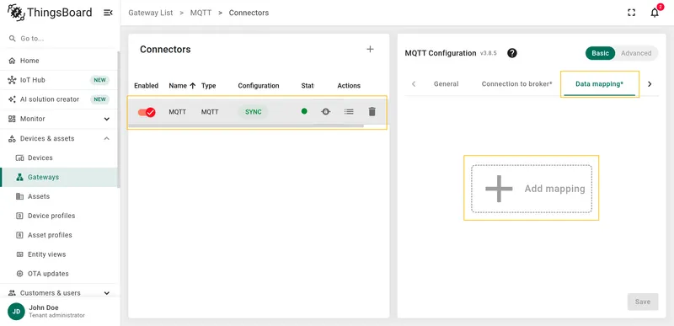Click the Type column header
This screenshot has height=326, width=674.
(x=208, y=85)
